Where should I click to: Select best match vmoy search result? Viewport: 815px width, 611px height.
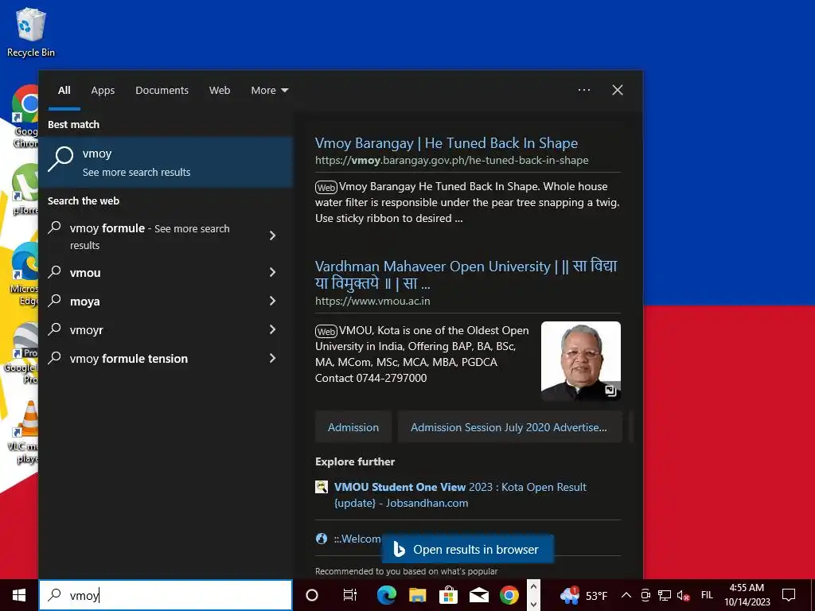[x=166, y=162]
